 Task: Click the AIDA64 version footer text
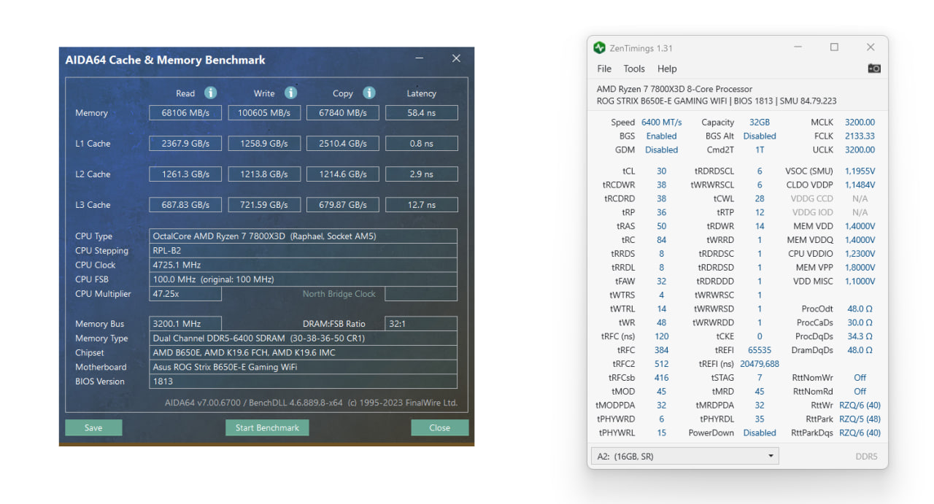311,403
